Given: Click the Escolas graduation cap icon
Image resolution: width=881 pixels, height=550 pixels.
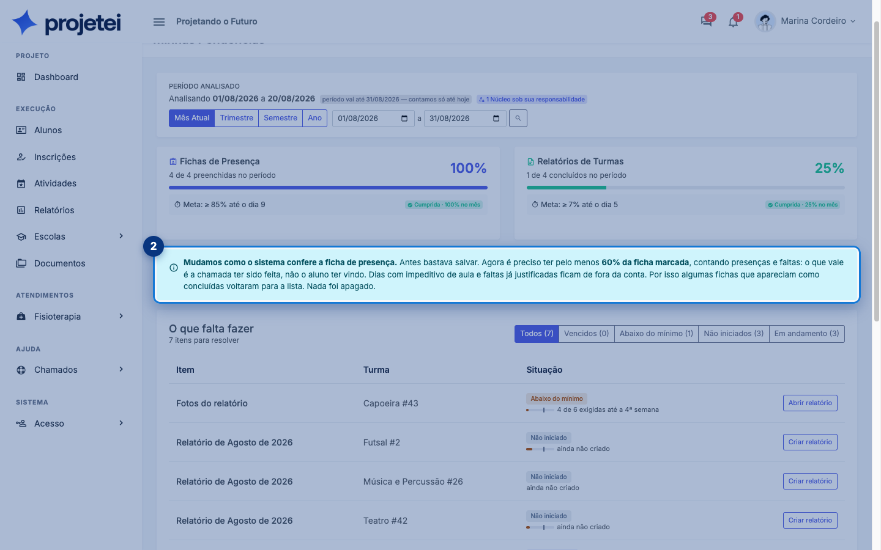Looking at the screenshot, I should (21, 237).
